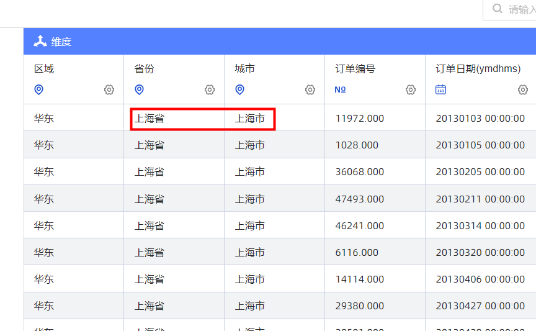Click the calendar date type icon under 订单日期
Screen dimensions: 536x331
coord(440,89)
